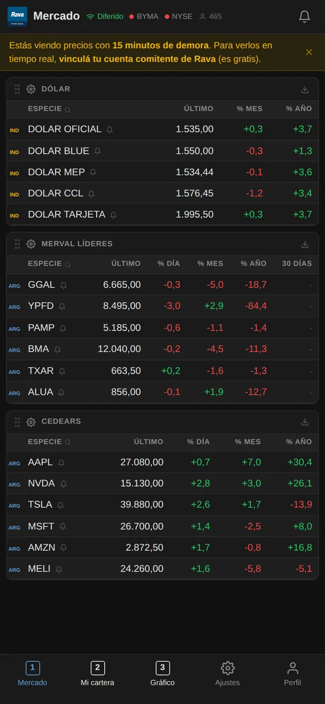
Task: Open the CEDEARS settings gear
Action: click(31, 422)
